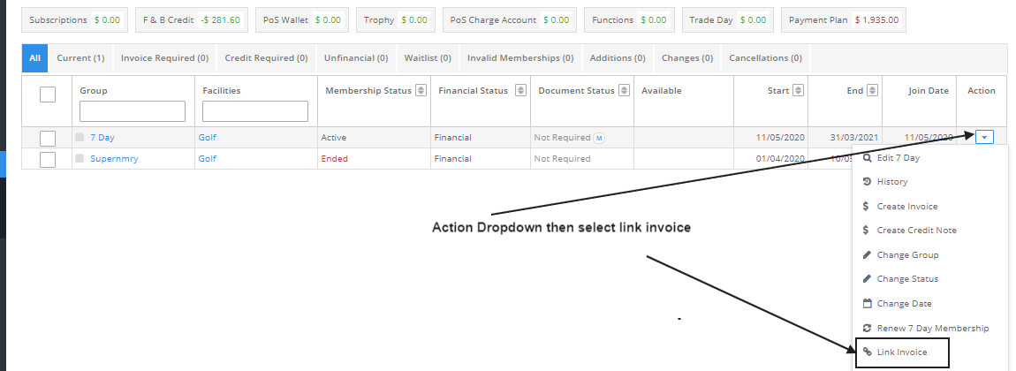Click the 01/04/2020 start date cell
The image size is (1016, 371).
coord(771,159)
